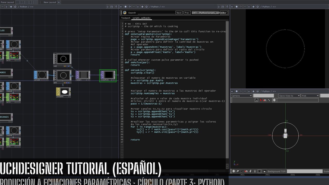The height and width of the screenshot is (185, 329).
Task: Click the Python path in geometry viewer pane
Action: pos(266,91)
